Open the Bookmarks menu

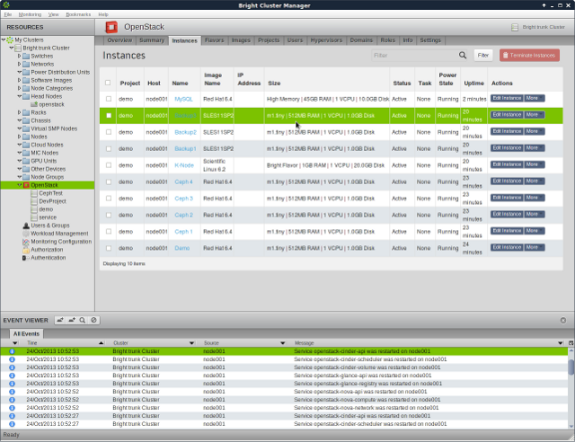click(78, 14)
